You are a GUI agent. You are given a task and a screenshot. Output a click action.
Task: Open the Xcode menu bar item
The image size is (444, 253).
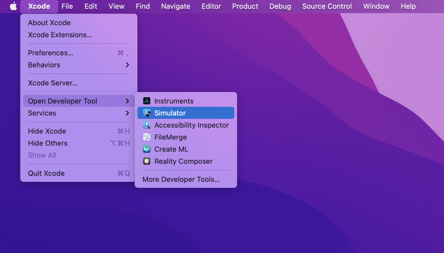pos(39,6)
